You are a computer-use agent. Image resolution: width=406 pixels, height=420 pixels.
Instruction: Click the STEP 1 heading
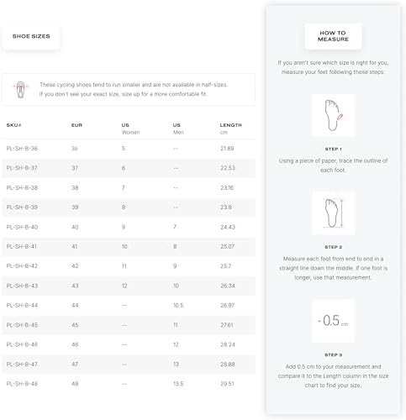click(x=333, y=149)
